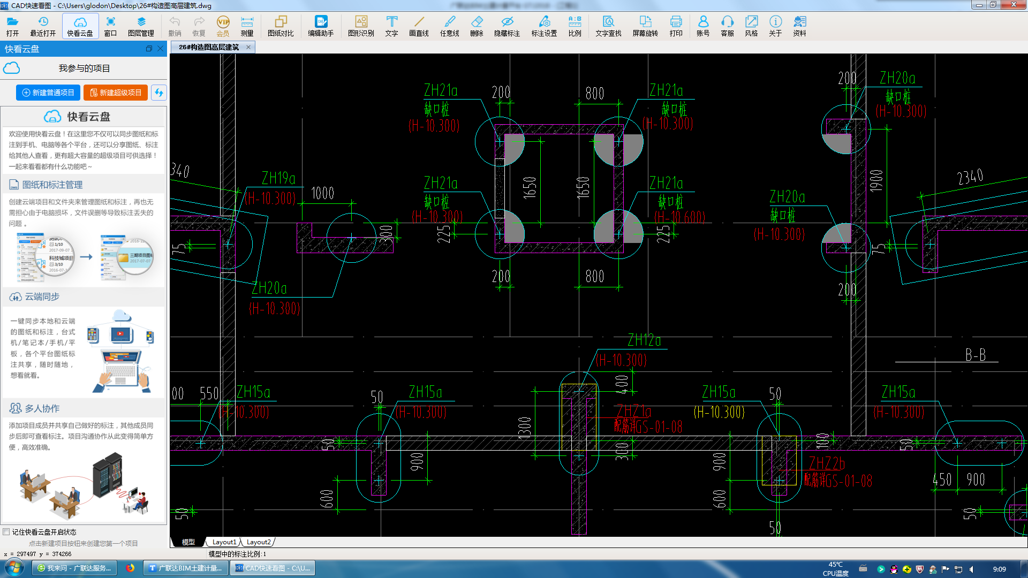The height and width of the screenshot is (578, 1028).
Task: Click the 图纸和标注管理 illustration thumbnail
Action: (85, 257)
